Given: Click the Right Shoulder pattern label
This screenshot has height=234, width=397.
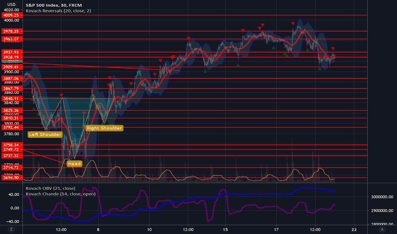Looking at the screenshot, I should click(104, 128).
